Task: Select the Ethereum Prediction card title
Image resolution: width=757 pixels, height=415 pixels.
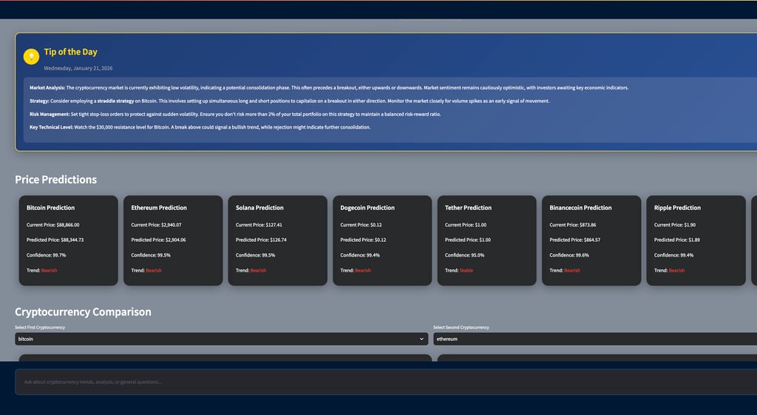Action: [159, 208]
